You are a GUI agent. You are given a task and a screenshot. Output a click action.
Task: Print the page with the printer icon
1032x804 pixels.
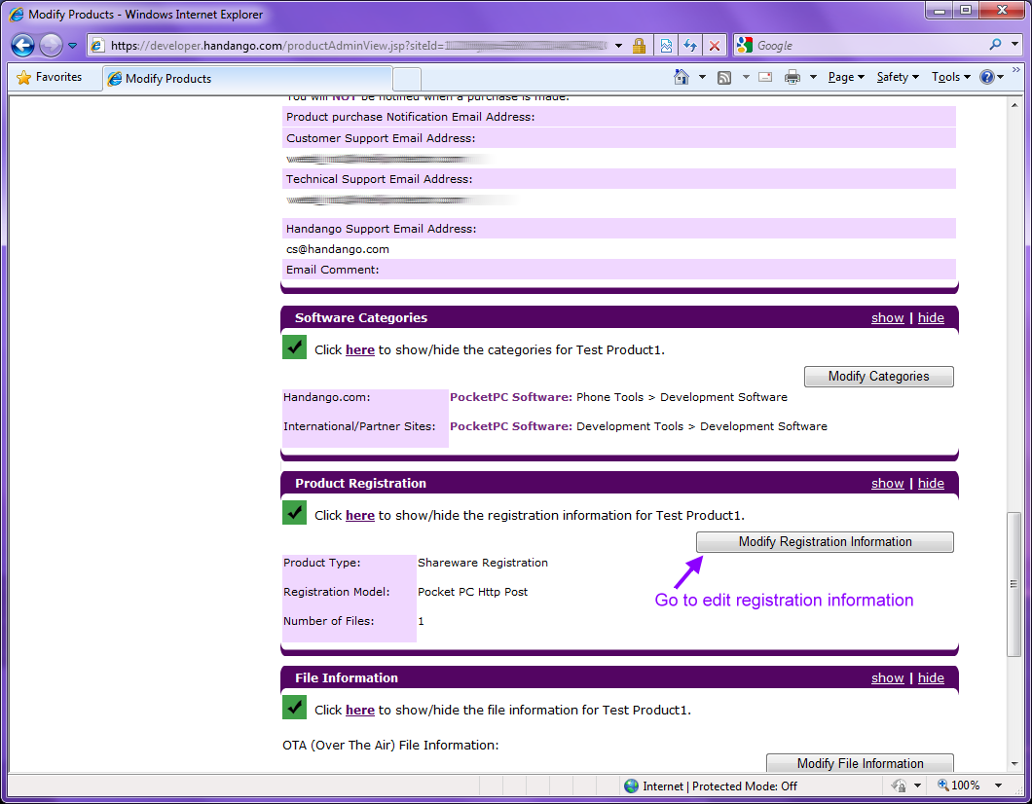point(792,77)
